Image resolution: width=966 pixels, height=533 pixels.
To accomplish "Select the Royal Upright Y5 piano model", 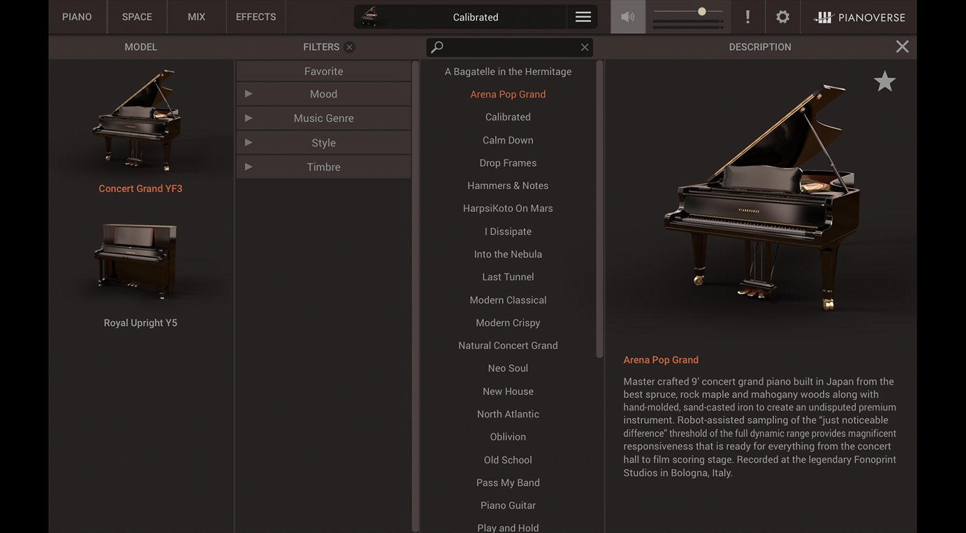I will (141, 270).
